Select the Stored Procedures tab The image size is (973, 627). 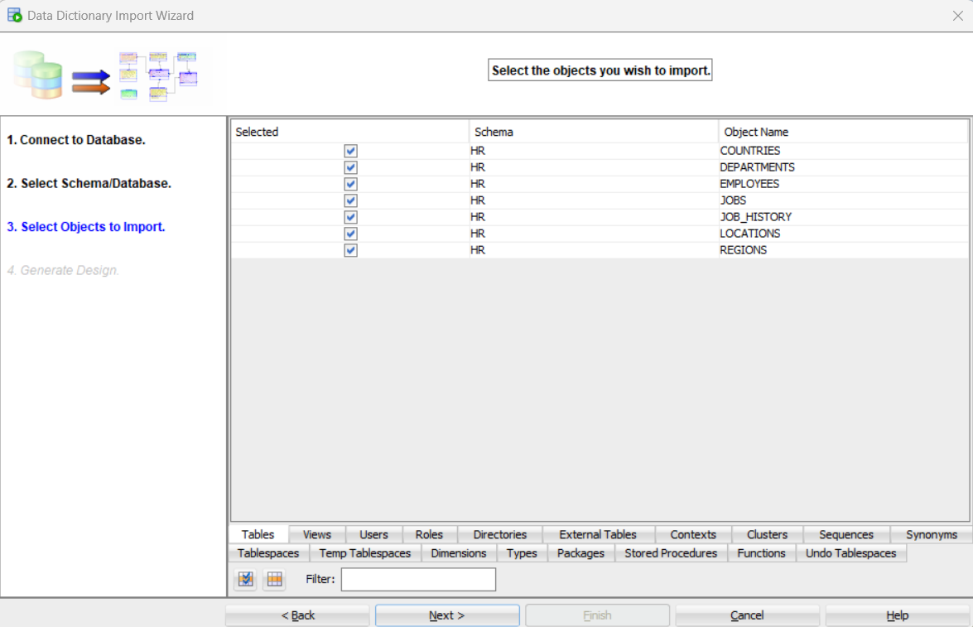point(671,553)
